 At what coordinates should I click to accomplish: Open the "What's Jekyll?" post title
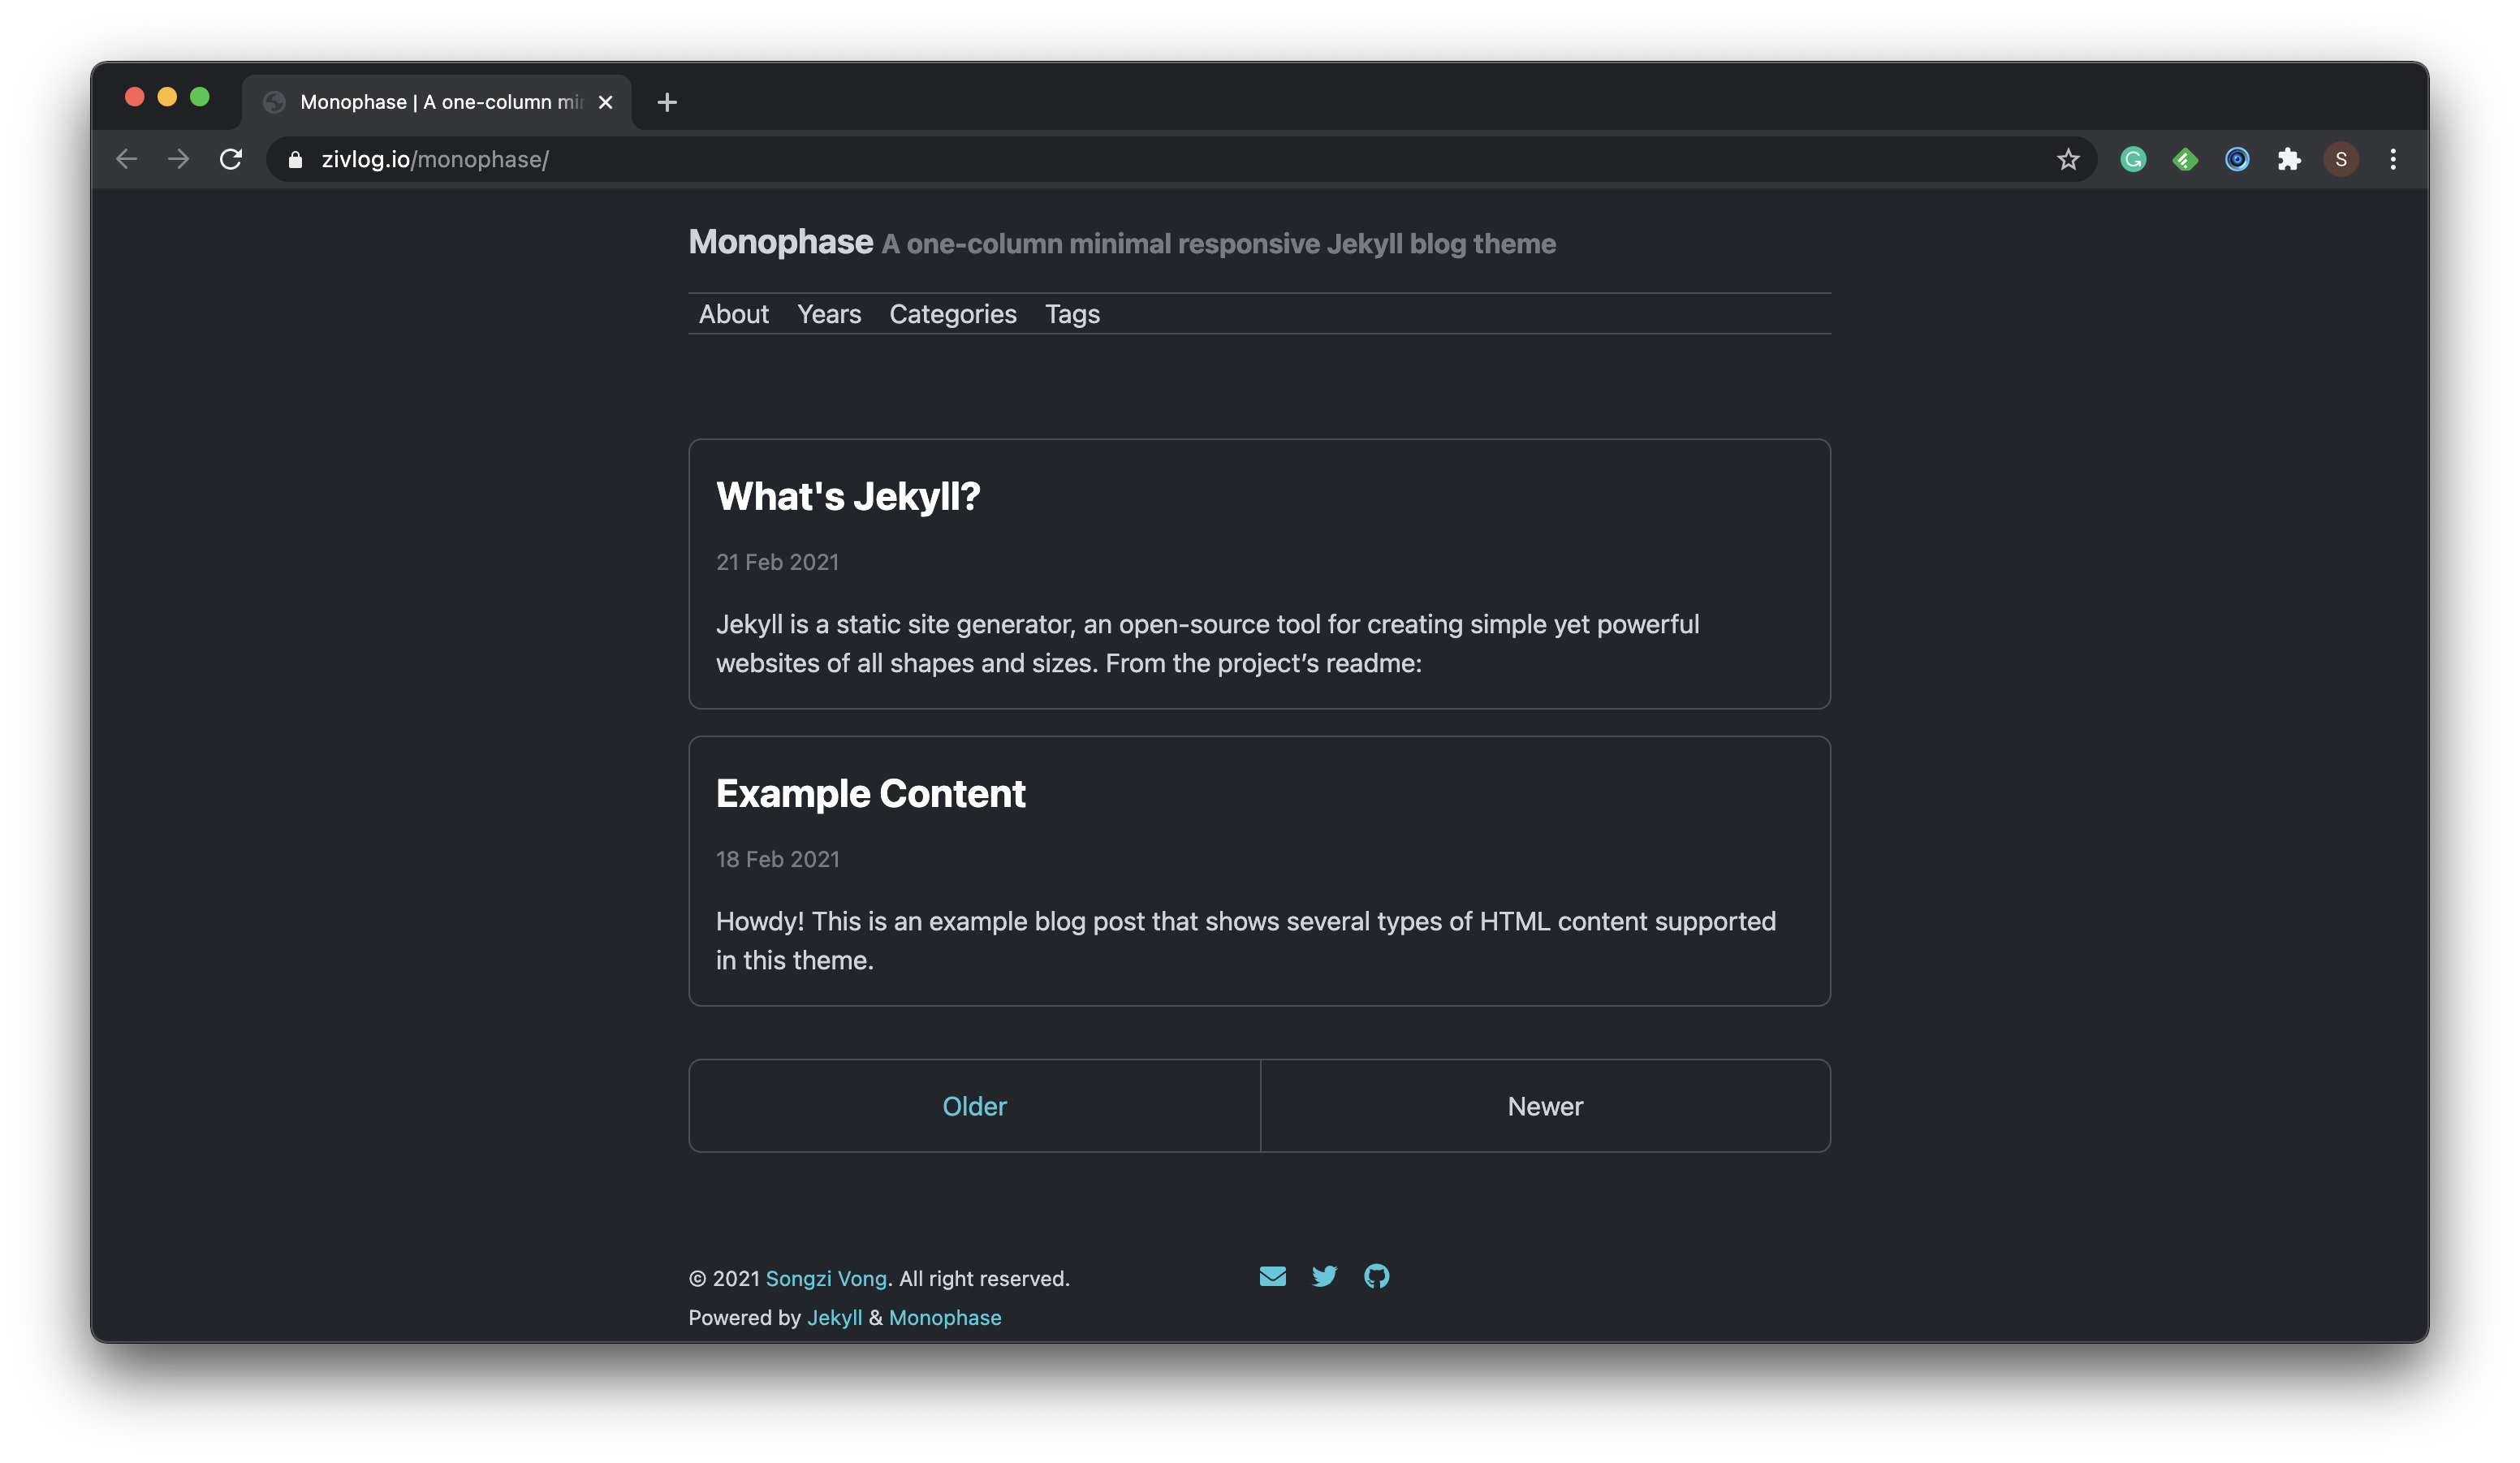848,497
